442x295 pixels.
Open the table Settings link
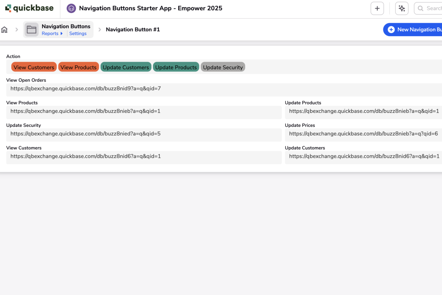78,33
